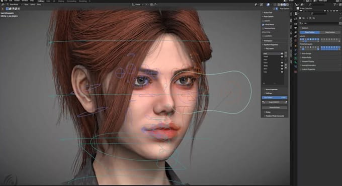Image resolution: width=342 pixels, height=186 pixels.
Task: Select the Rest Position button
Action: tap(330, 32)
